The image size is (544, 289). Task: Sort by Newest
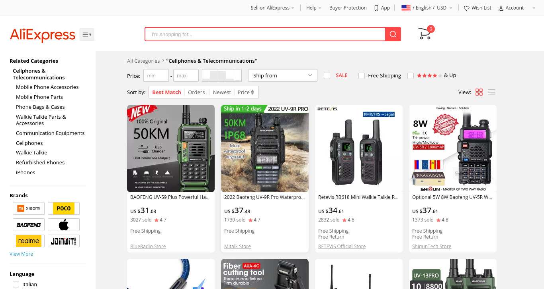point(222,92)
